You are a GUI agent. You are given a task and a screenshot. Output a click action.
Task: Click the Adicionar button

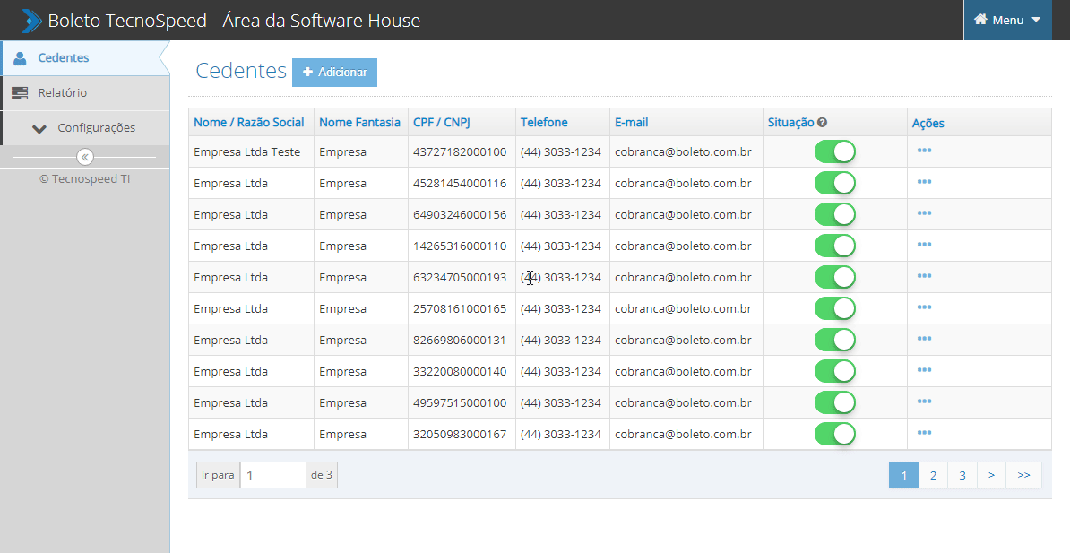(334, 73)
